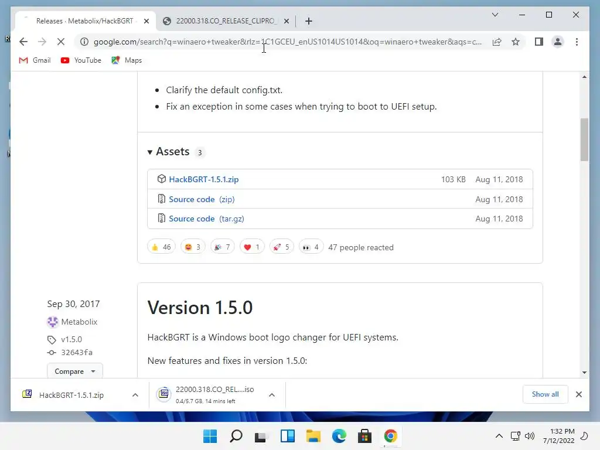Screen dimensions: 600x450
Task: Download Source code (tar.gz)
Action: 206,219
